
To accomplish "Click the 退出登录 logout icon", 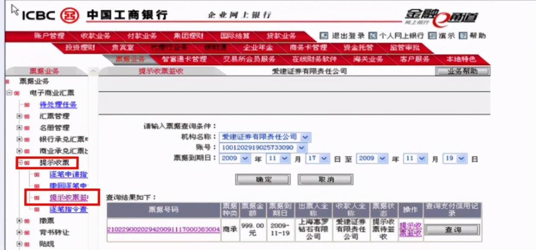I will click(x=324, y=36).
